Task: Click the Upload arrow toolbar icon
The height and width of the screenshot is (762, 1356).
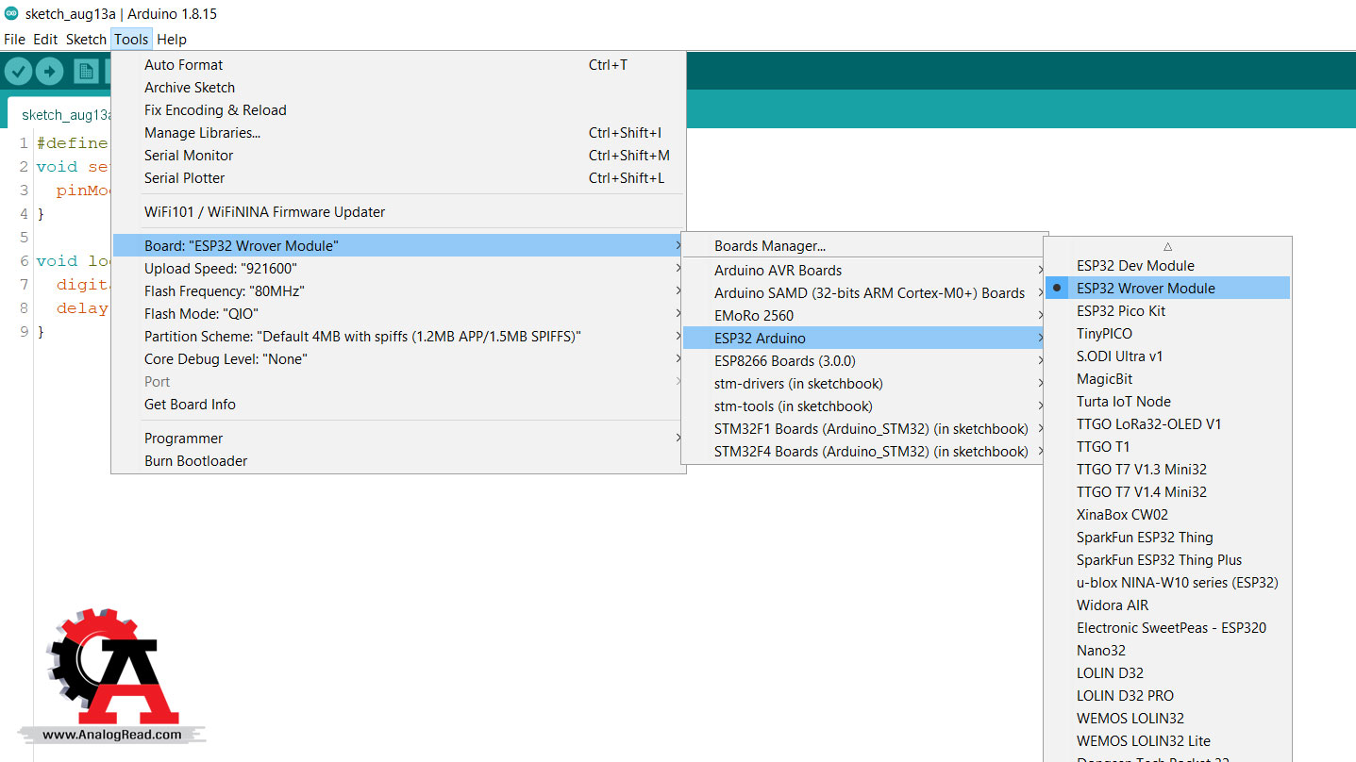Action: tap(49, 71)
